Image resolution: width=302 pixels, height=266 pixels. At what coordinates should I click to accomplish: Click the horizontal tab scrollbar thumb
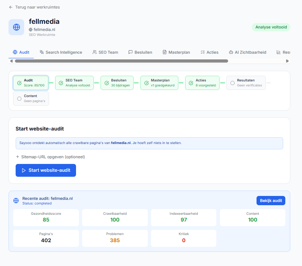[x=122, y=61]
